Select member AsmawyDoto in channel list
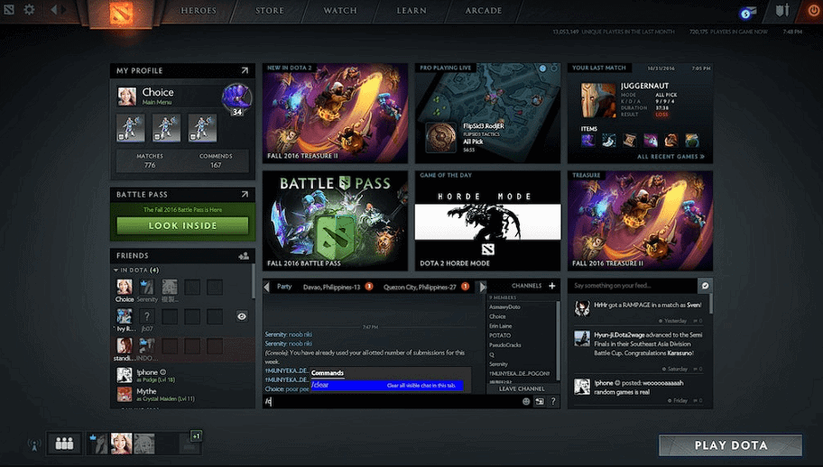The height and width of the screenshot is (467, 823). [504, 307]
